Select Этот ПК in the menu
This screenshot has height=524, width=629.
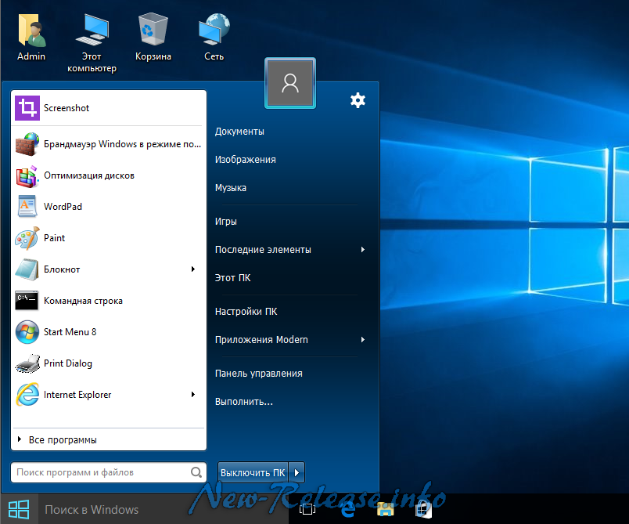click(x=232, y=277)
